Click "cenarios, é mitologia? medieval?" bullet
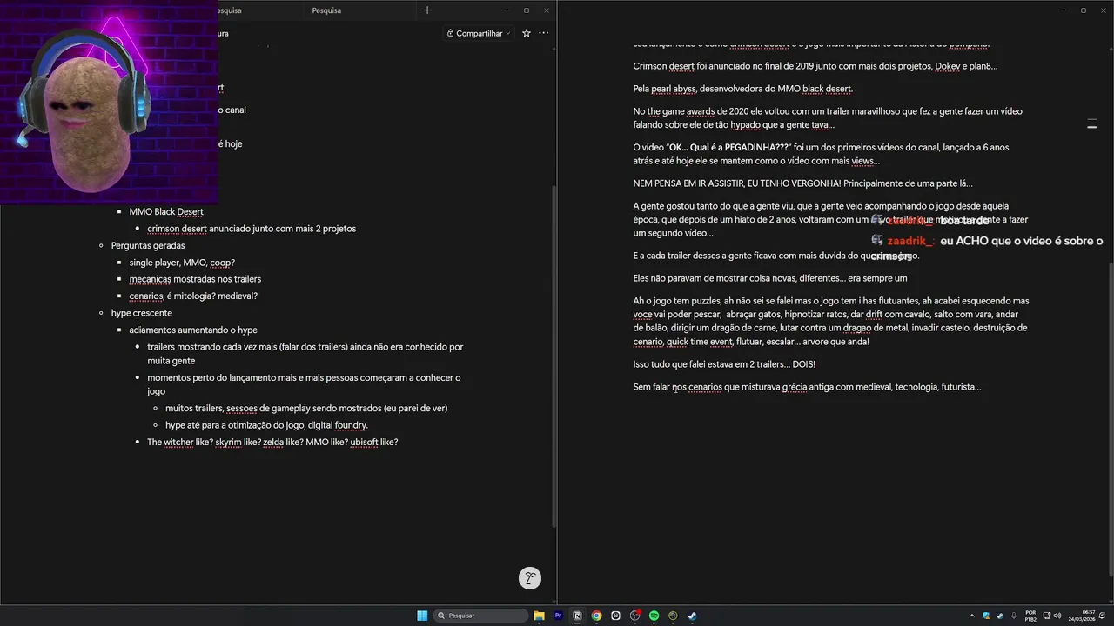 (x=193, y=296)
